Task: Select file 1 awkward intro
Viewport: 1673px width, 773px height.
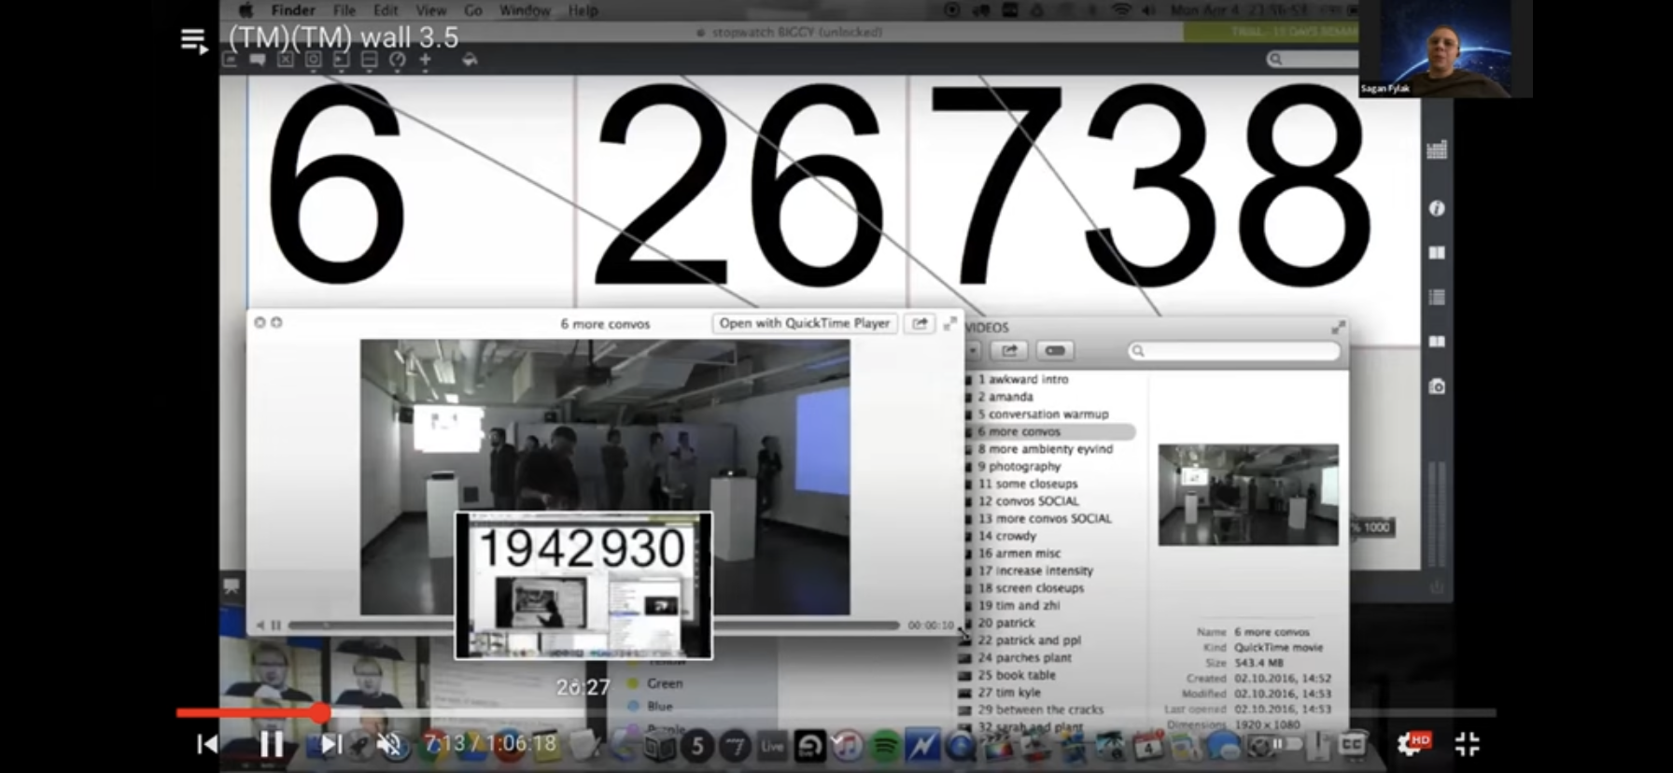Action: 1022,379
